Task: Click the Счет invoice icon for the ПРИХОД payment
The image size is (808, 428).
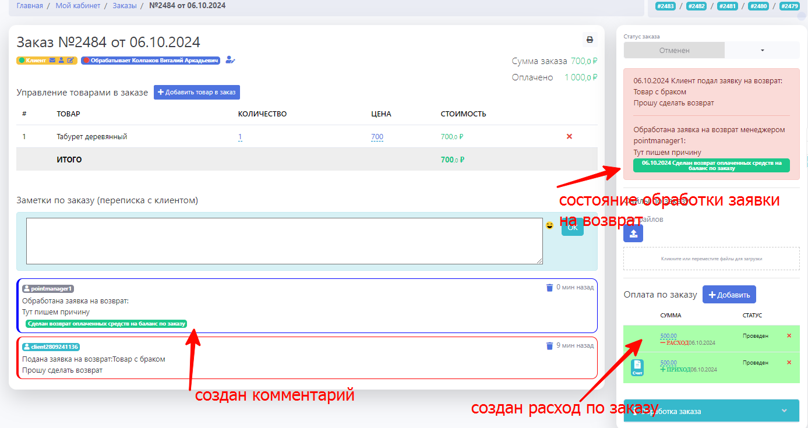Action: [x=637, y=367]
